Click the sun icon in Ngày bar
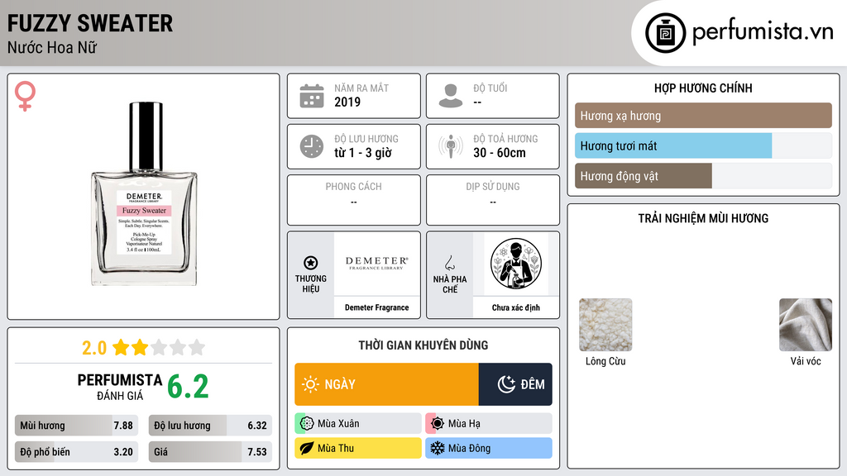The height and width of the screenshot is (476, 847). point(310,384)
